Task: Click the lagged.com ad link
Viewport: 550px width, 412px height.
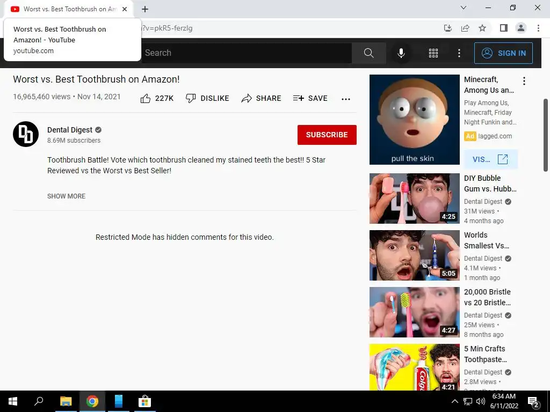Action: pos(495,136)
